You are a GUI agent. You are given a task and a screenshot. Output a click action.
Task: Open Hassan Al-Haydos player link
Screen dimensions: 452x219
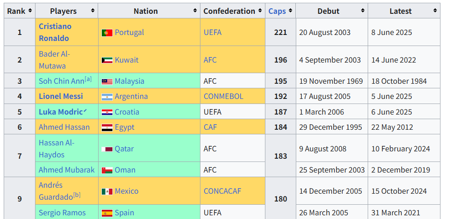click(x=57, y=149)
